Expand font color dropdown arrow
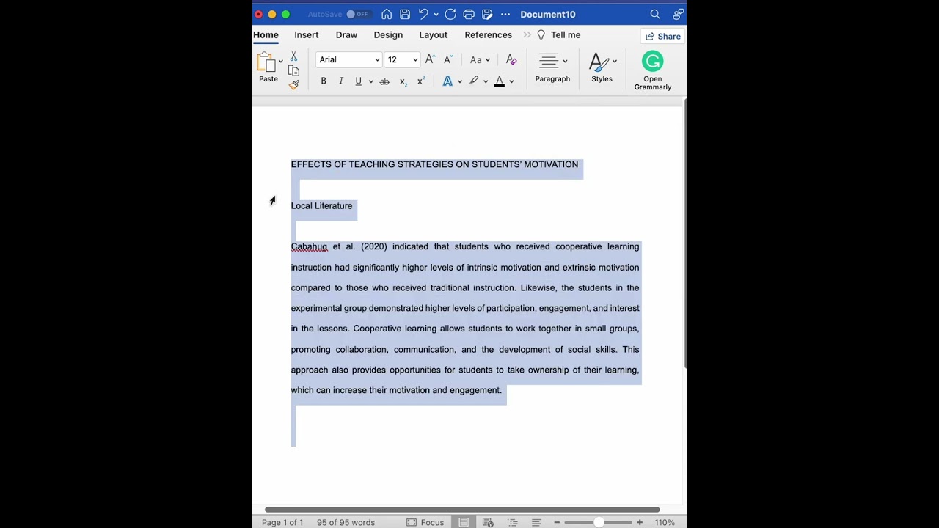The width and height of the screenshot is (939, 528). click(x=511, y=82)
